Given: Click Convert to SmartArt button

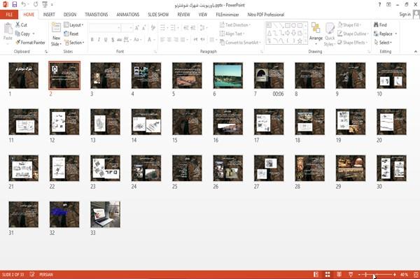Looking at the screenshot, I should (240, 43).
